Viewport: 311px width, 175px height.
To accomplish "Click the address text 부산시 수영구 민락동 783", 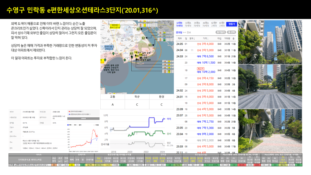I will [31, 141].
